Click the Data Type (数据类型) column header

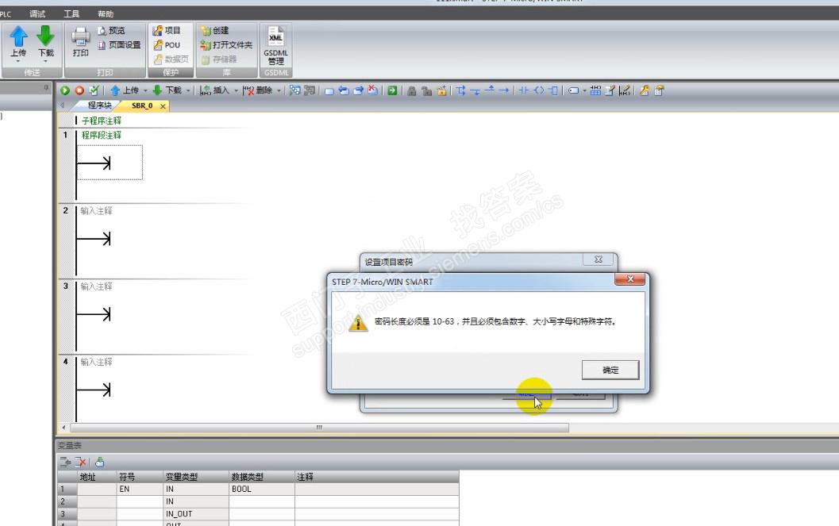pyautogui.click(x=262, y=477)
